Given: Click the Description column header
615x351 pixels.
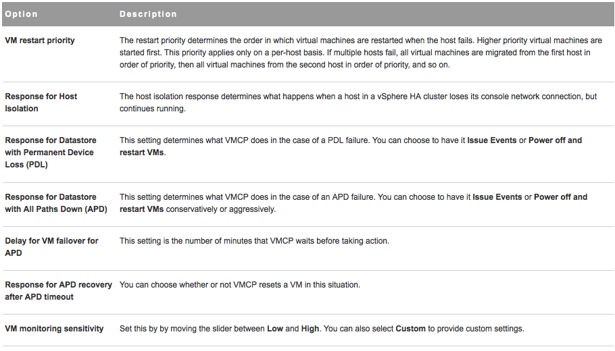Looking at the screenshot, I should 148,13.
